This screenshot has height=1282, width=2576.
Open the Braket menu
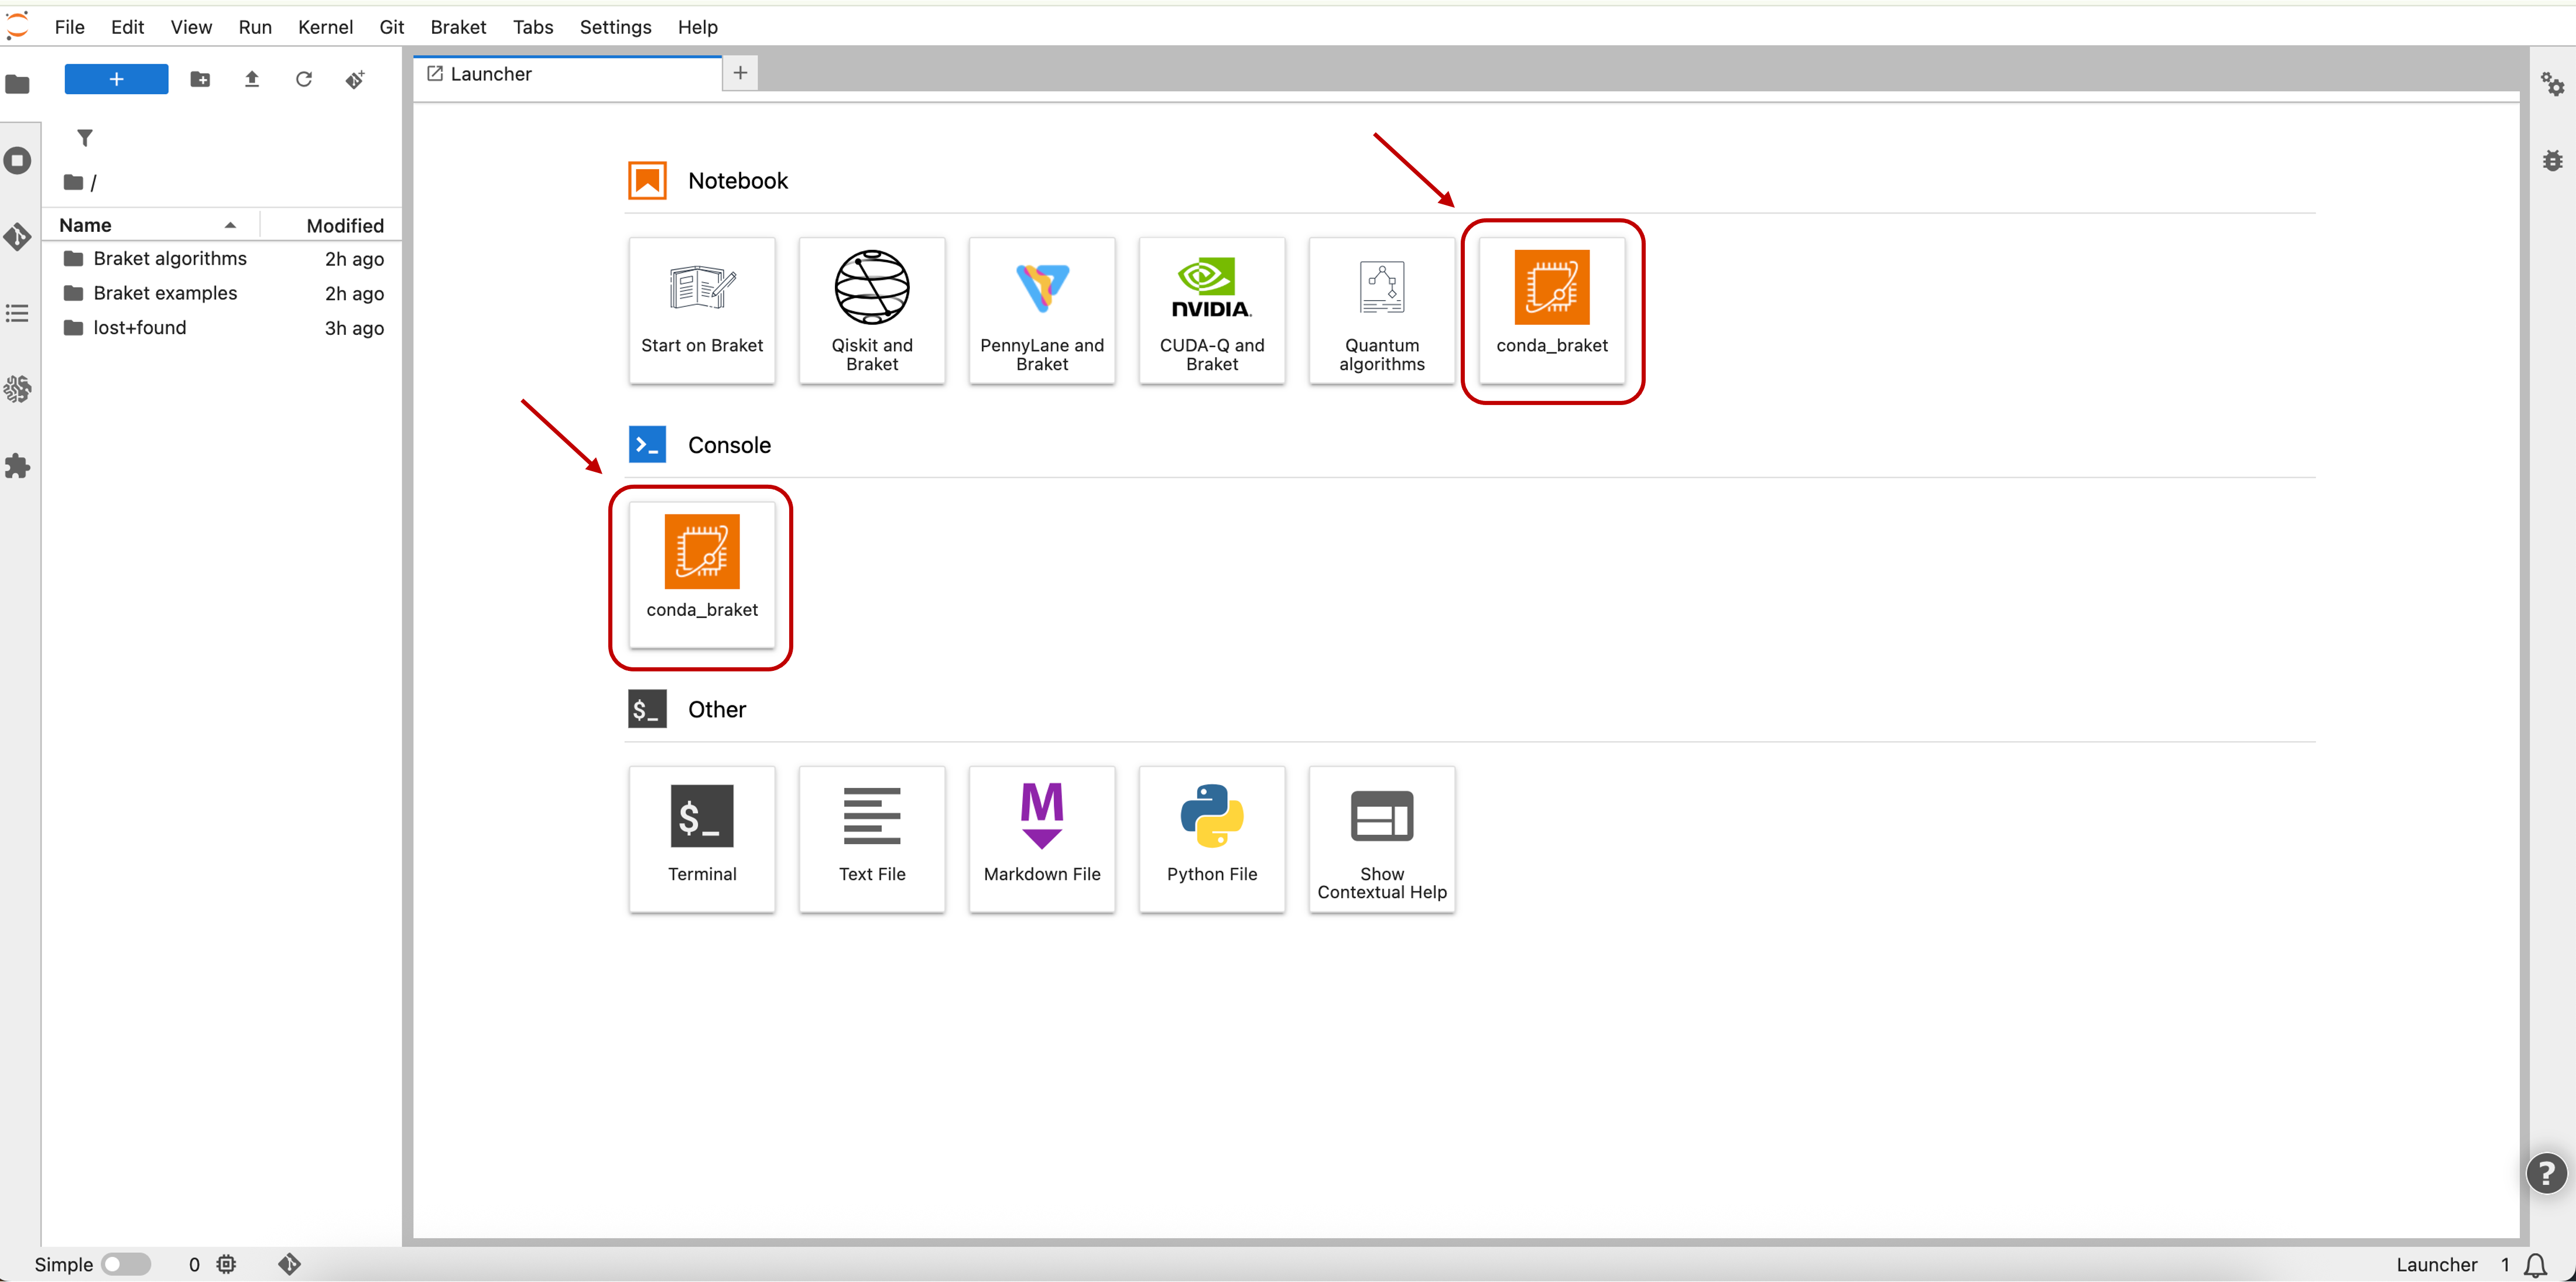(458, 27)
